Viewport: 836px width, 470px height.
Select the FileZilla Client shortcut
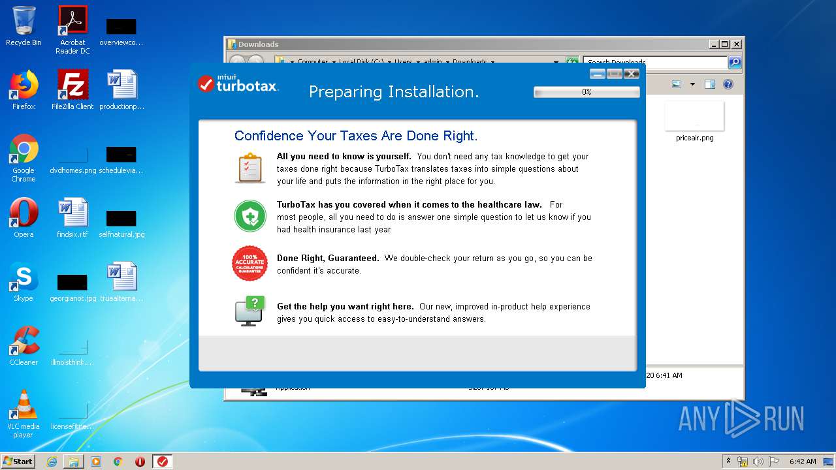[x=72, y=90]
